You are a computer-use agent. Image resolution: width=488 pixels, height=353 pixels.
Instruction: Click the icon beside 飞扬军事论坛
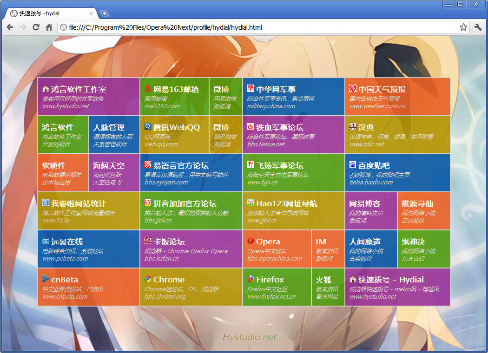(x=251, y=164)
